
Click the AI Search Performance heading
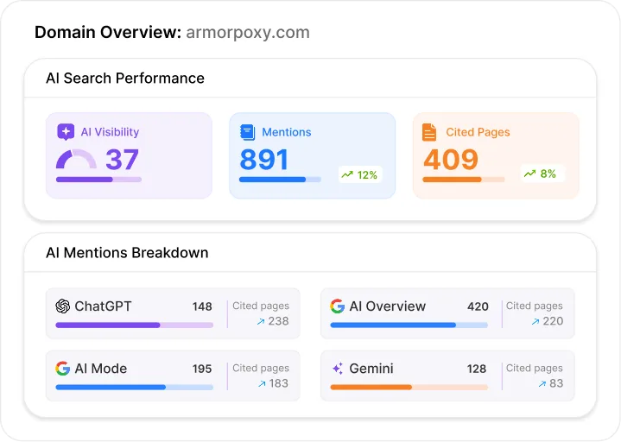click(125, 79)
